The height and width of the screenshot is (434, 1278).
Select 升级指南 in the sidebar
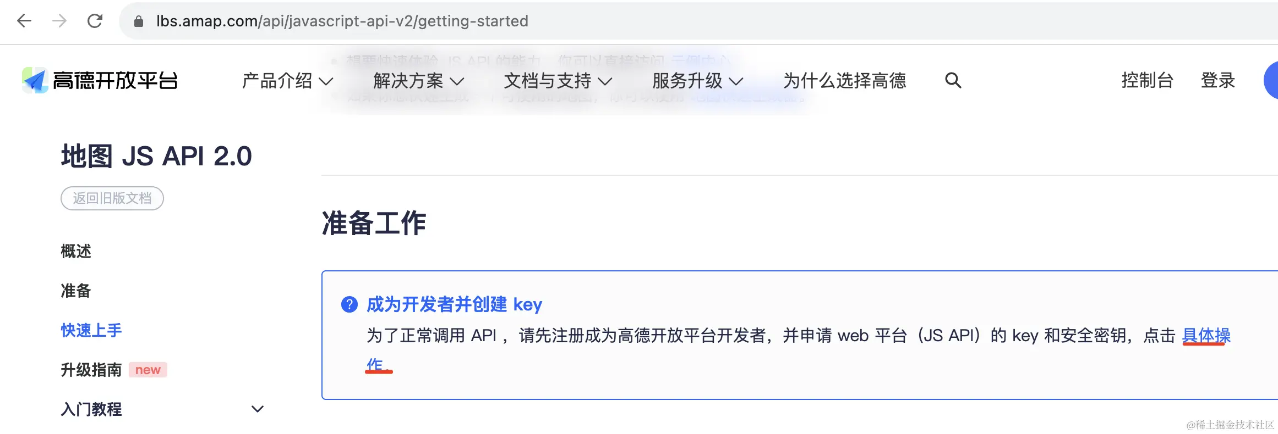pos(91,370)
